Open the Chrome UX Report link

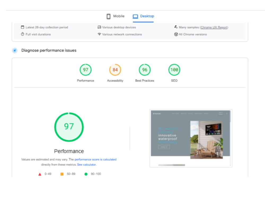tap(214, 27)
